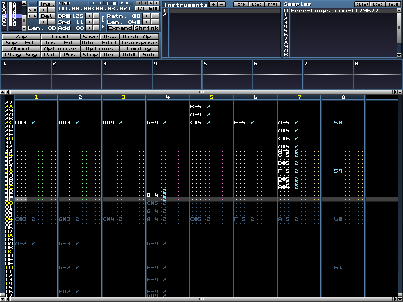Stop playback with the Stop button
403x302 pixels.
click(x=90, y=55)
